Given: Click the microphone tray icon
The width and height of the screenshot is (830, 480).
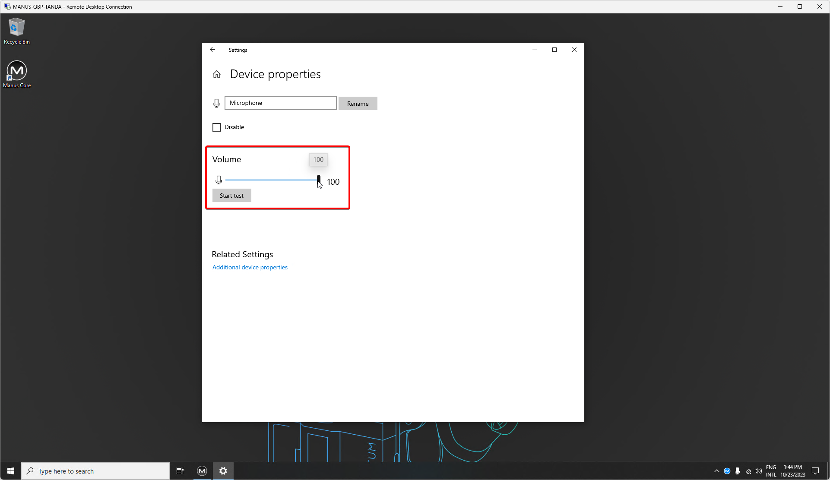Looking at the screenshot, I should click(x=738, y=471).
